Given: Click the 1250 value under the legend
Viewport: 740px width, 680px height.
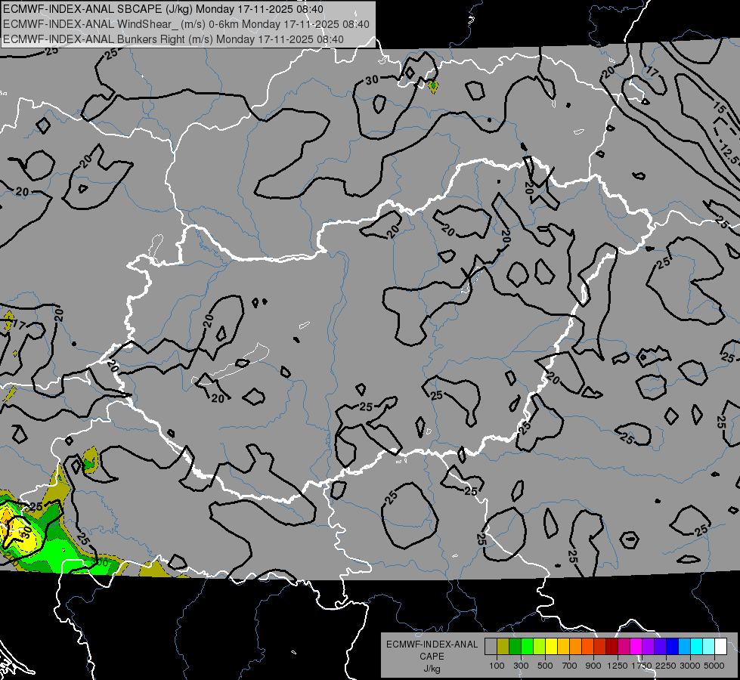Looking at the screenshot, I should coord(618,666).
